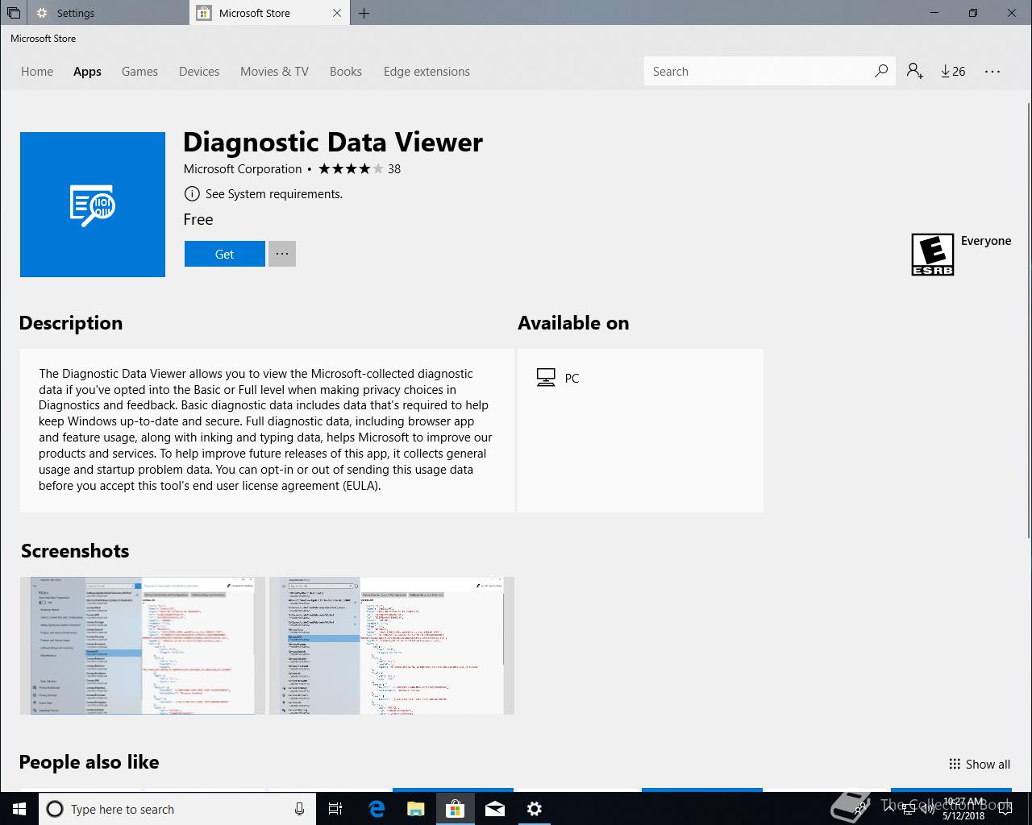Screen dimensions: 1032x825
Task: Open the See more ellipsis menu
Action: tap(992, 71)
